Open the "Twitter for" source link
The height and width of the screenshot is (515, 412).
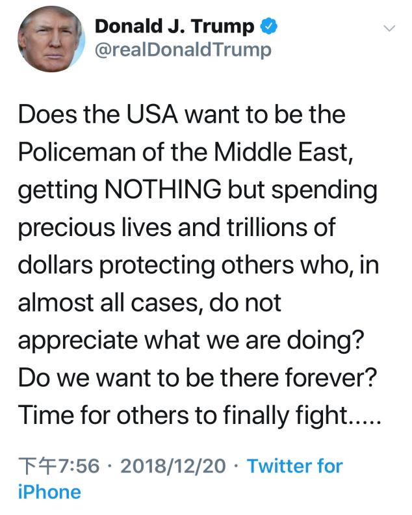(295, 466)
